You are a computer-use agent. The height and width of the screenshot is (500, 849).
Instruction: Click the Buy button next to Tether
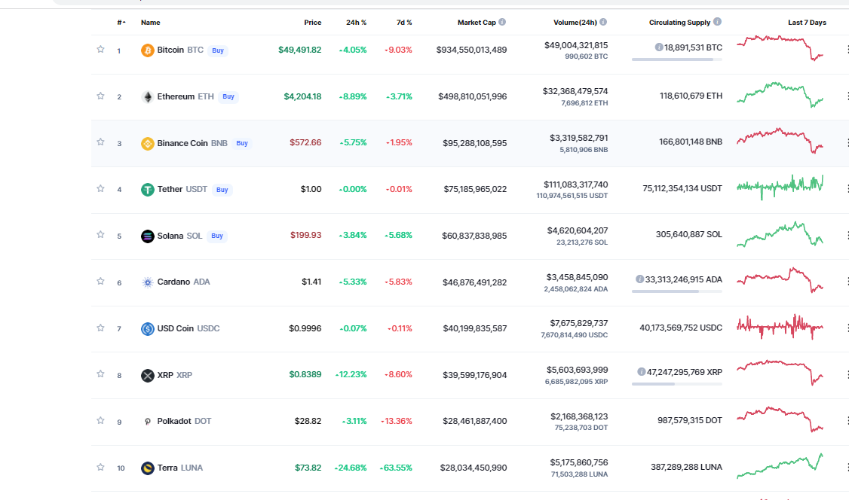222,190
